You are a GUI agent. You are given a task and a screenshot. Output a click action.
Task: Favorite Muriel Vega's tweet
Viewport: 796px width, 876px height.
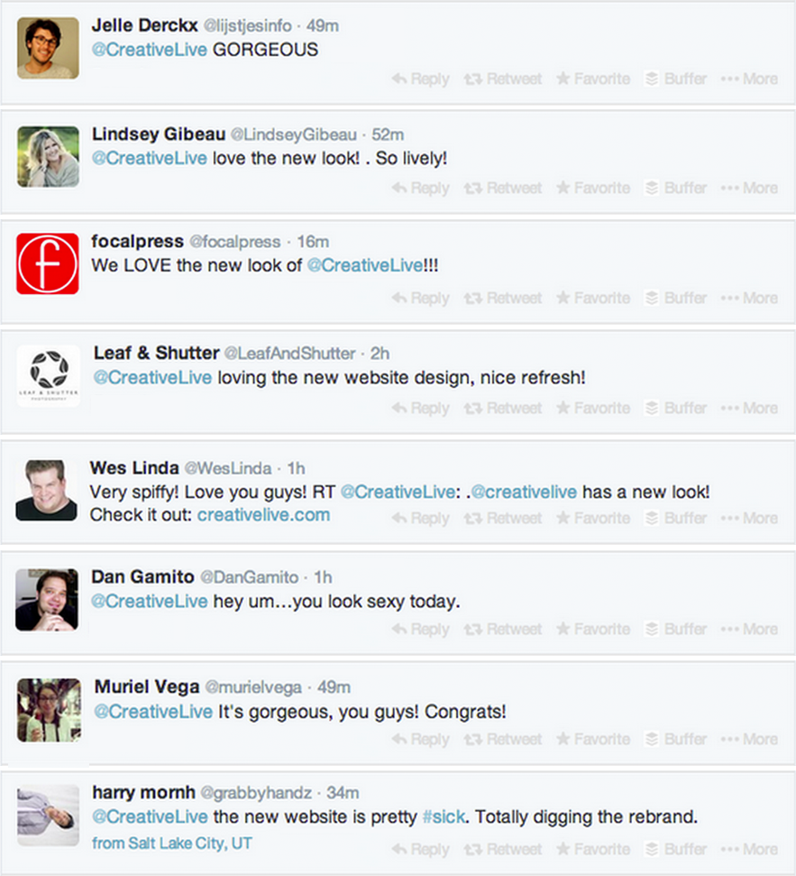593,739
